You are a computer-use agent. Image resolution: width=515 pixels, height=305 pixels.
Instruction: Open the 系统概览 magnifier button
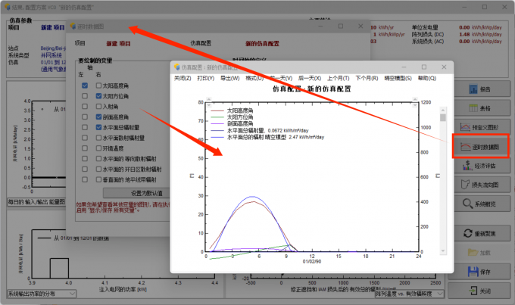pyautogui.click(x=480, y=204)
